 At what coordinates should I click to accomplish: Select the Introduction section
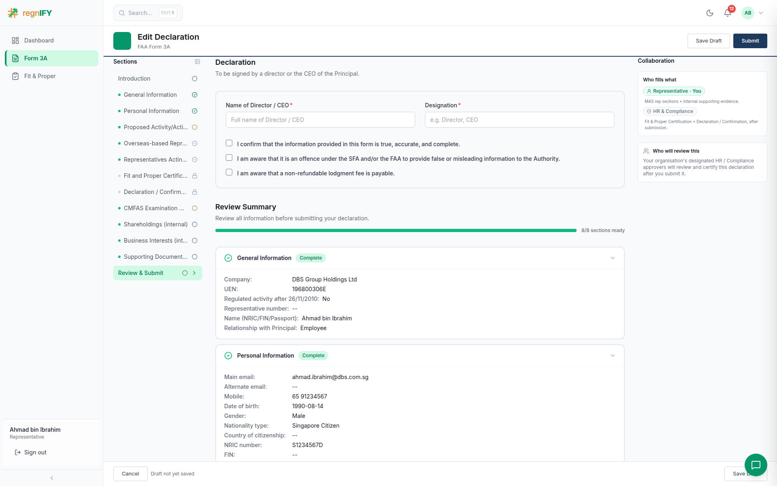[x=158, y=79]
